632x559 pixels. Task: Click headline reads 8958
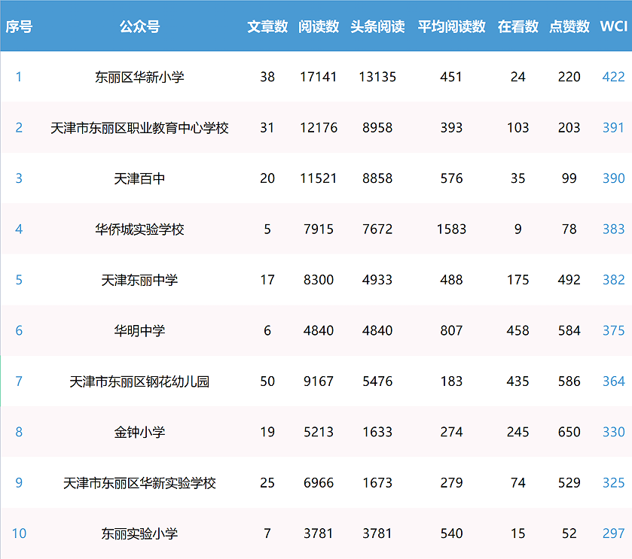(x=377, y=128)
